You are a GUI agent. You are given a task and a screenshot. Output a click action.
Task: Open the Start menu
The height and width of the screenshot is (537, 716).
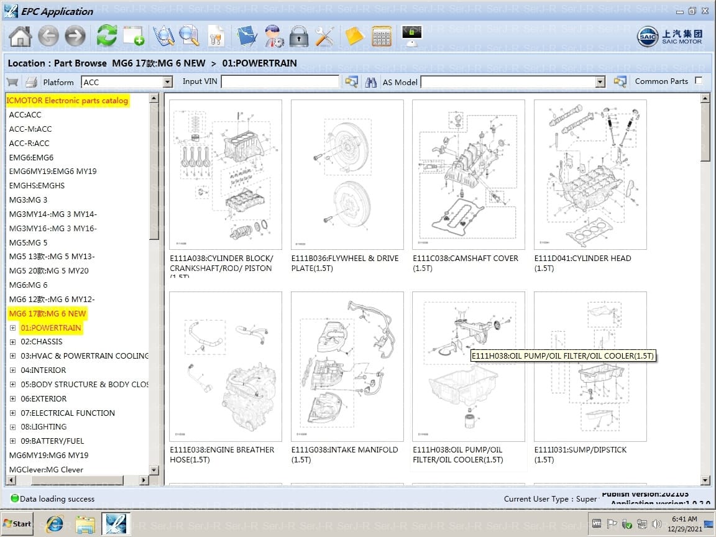pos(17,524)
